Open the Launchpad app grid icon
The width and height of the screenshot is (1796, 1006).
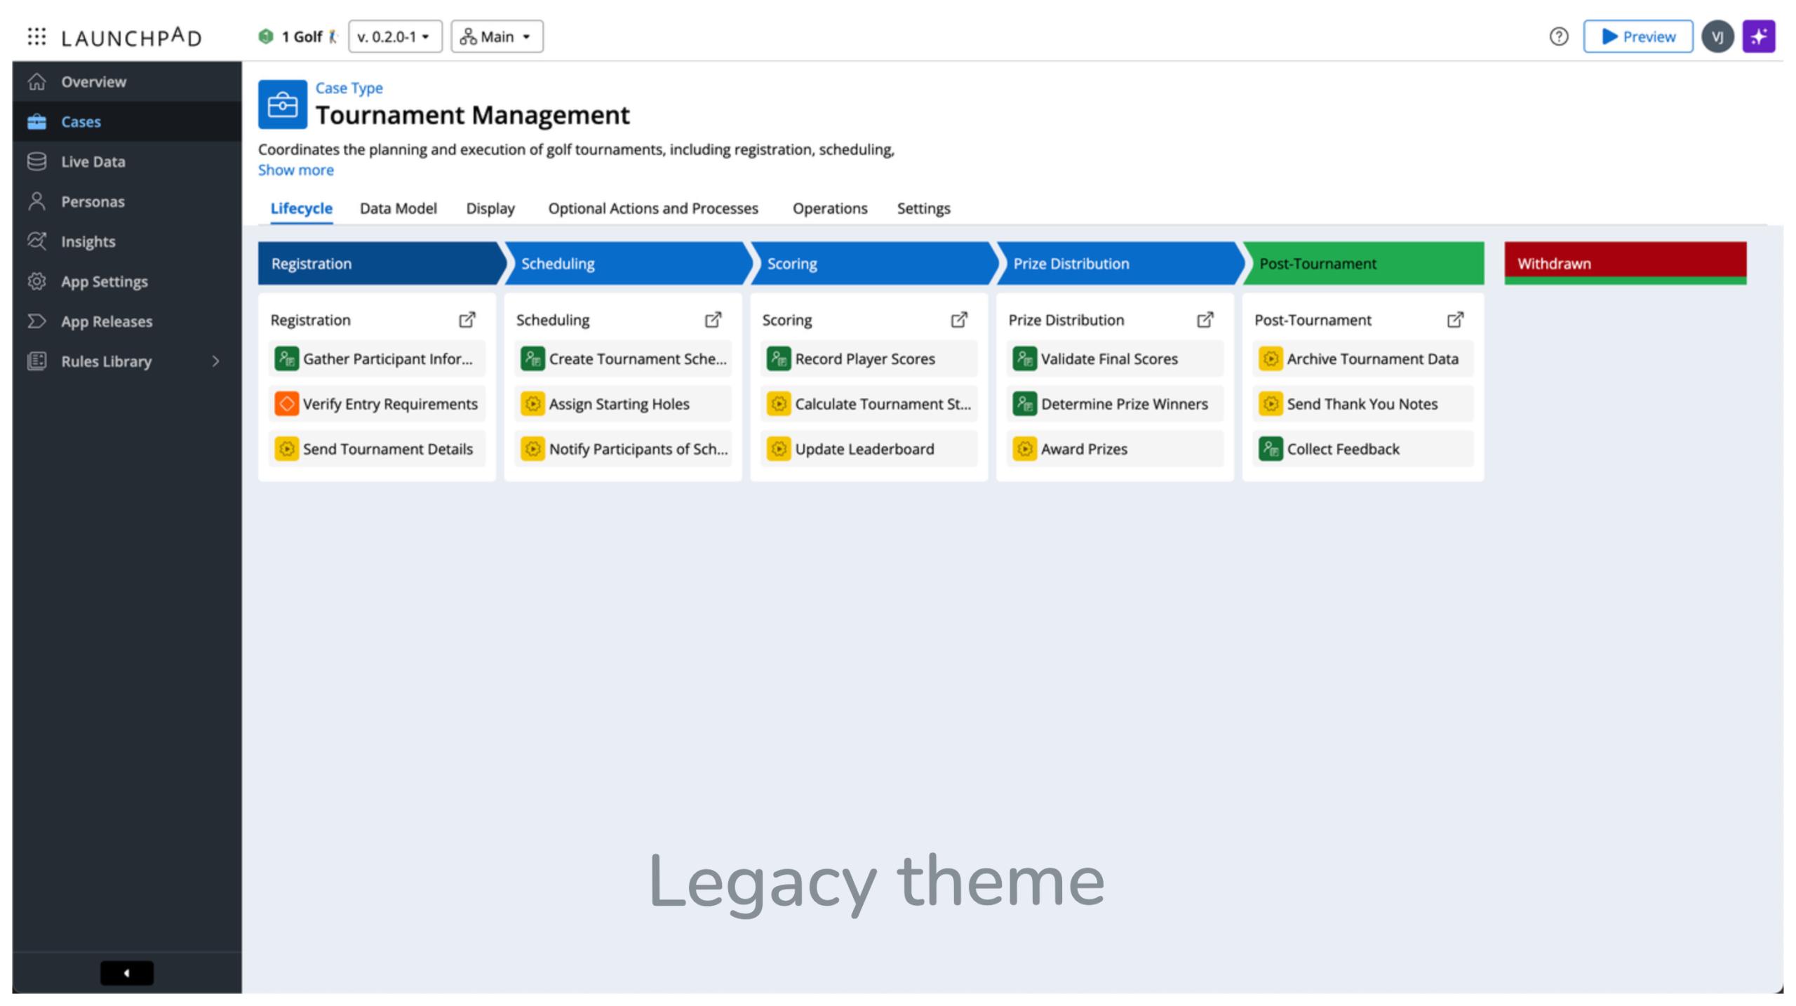click(x=36, y=36)
